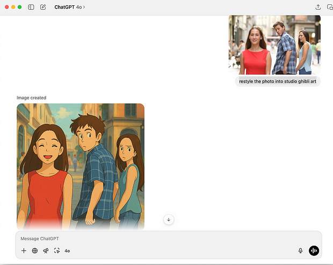This screenshot has width=333, height=265.
Task: Select the 'restyle the photo into studio ghibli art' message
Action: click(278, 81)
